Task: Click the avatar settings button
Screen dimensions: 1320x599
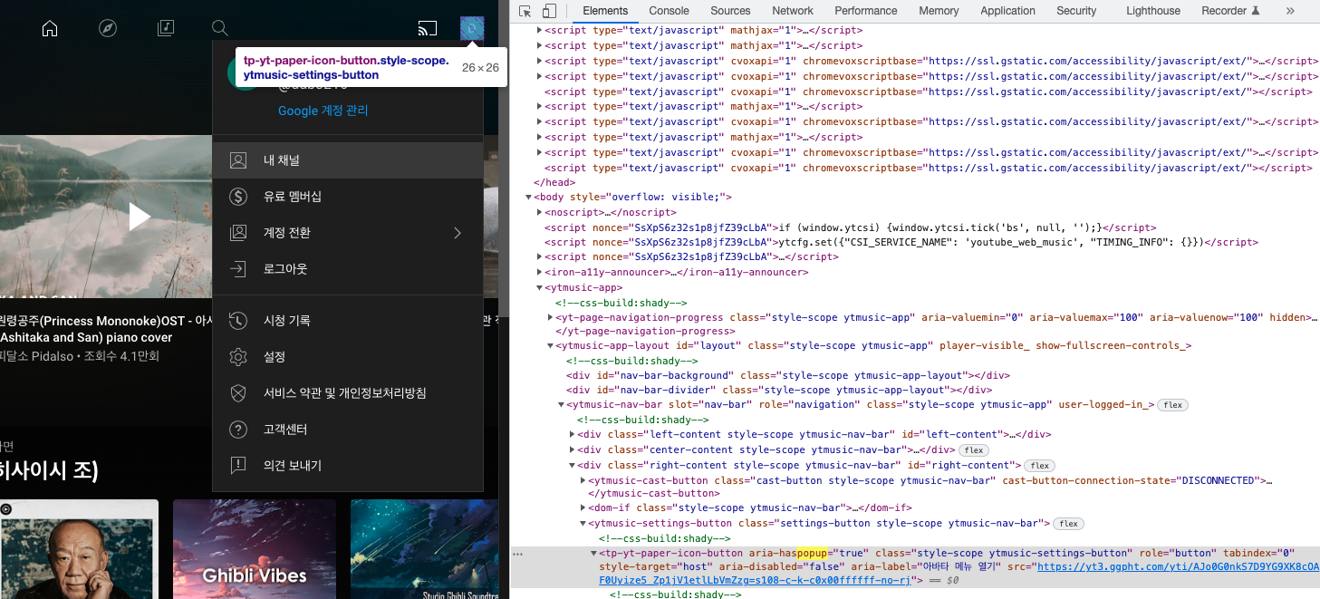Action: [x=472, y=29]
